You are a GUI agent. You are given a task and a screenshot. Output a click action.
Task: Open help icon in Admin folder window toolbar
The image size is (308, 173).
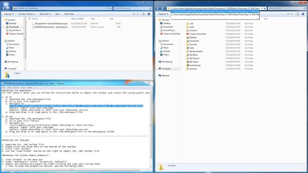[x=303, y=14]
